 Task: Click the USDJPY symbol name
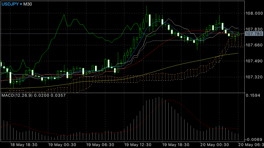point(10,4)
